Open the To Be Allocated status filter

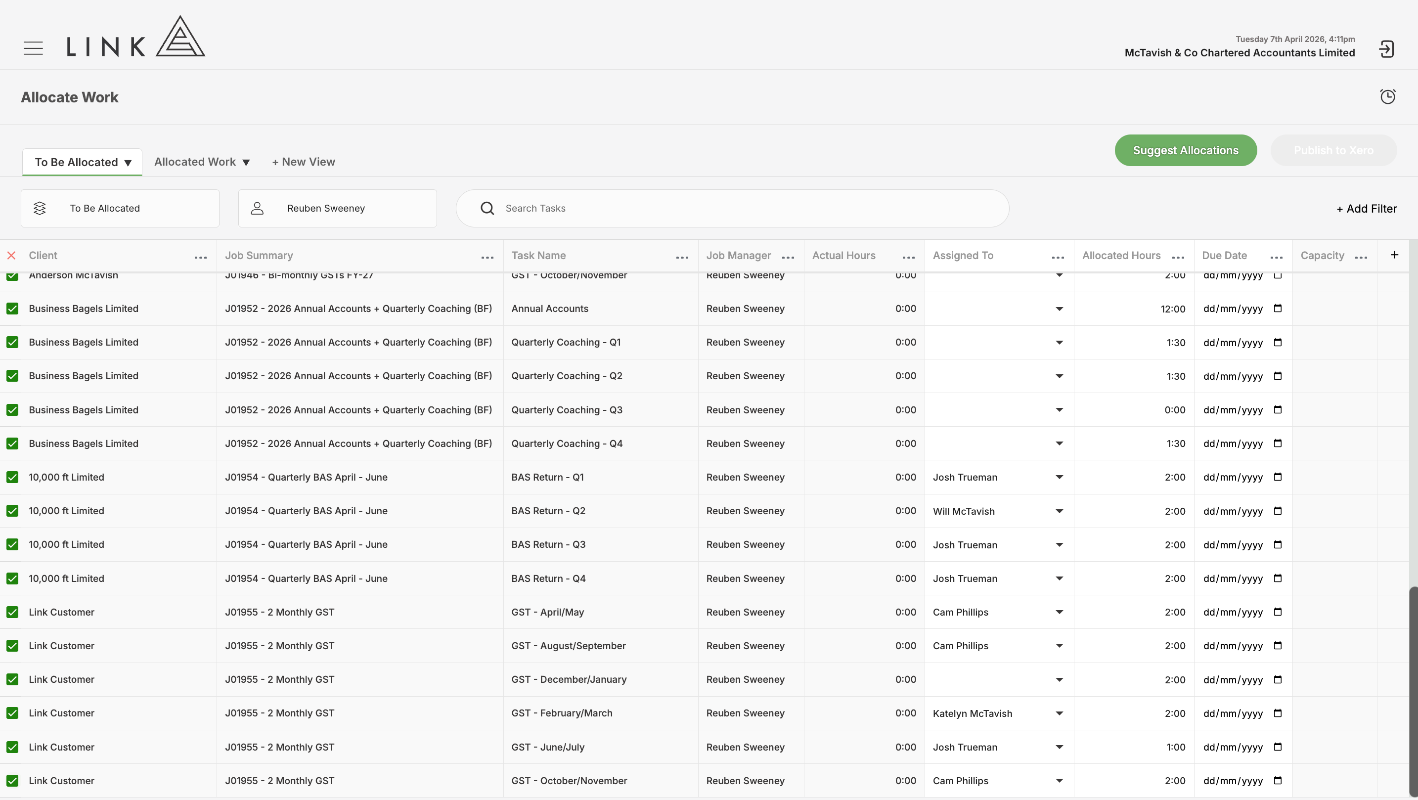pyautogui.click(x=120, y=208)
